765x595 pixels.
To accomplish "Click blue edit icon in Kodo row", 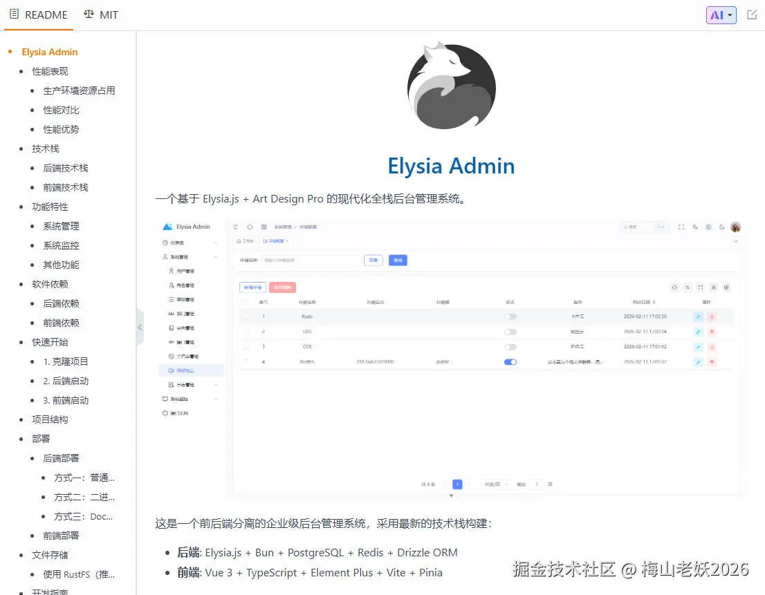I will (698, 317).
